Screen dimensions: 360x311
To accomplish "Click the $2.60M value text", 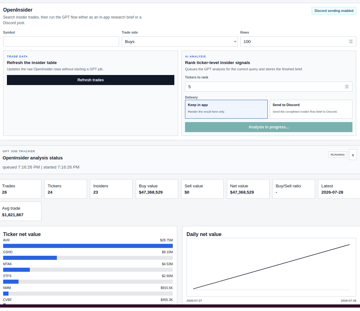I will click(167, 276).
